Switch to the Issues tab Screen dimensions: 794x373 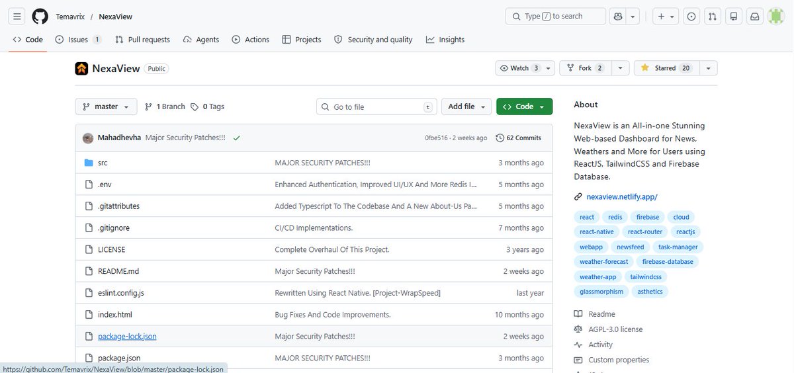pos(78,40)
